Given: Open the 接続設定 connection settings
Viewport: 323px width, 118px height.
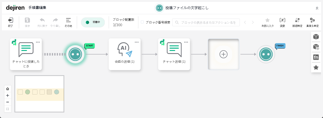Looking at the screenshot, I should point(297,22).
